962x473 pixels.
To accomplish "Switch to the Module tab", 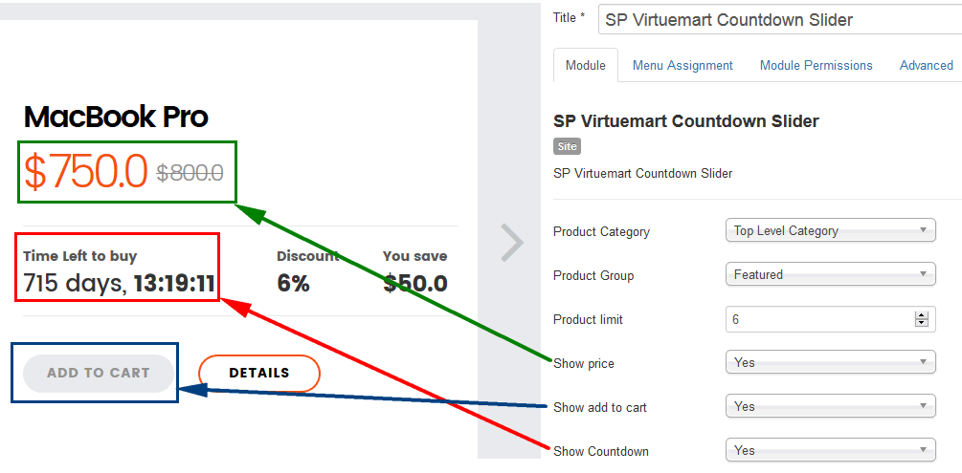I will point(586,66).
